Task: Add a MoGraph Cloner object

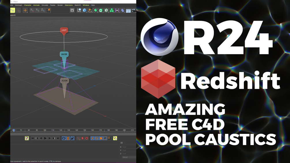Action: (111, 10)
